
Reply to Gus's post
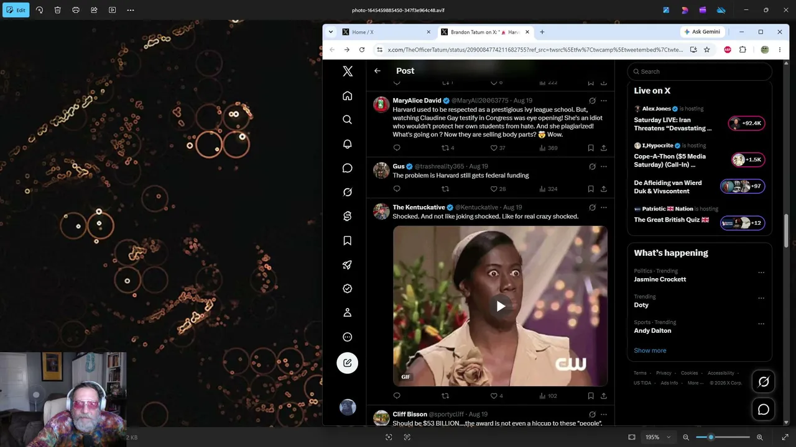pyautogui.click(x=397, y=189)
